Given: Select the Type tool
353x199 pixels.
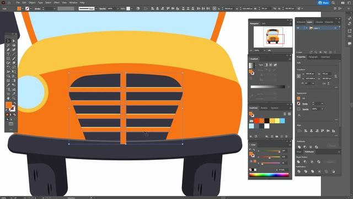Looking at the screenshot, I should (8, 54).
